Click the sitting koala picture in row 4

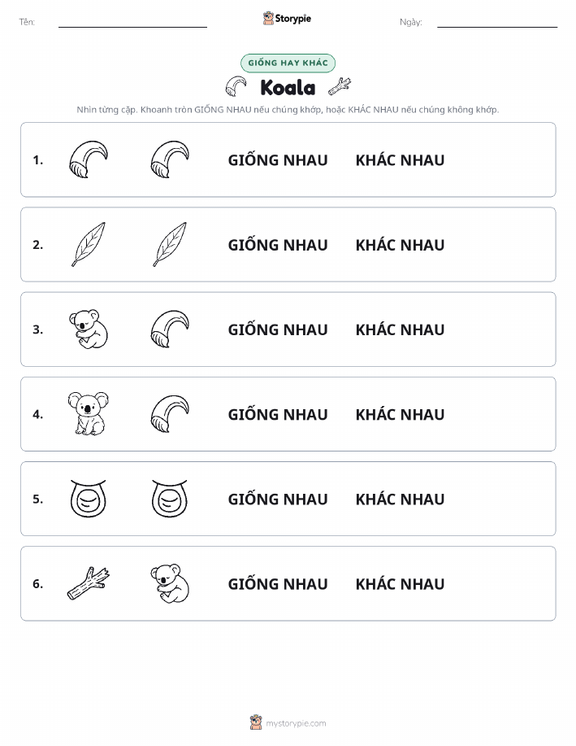[x=89, y=413]
